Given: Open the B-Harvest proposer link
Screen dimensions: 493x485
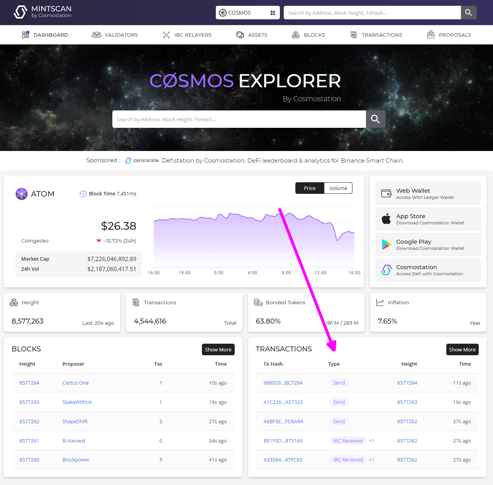Looking at the screenshot, I should coord(74,441).
